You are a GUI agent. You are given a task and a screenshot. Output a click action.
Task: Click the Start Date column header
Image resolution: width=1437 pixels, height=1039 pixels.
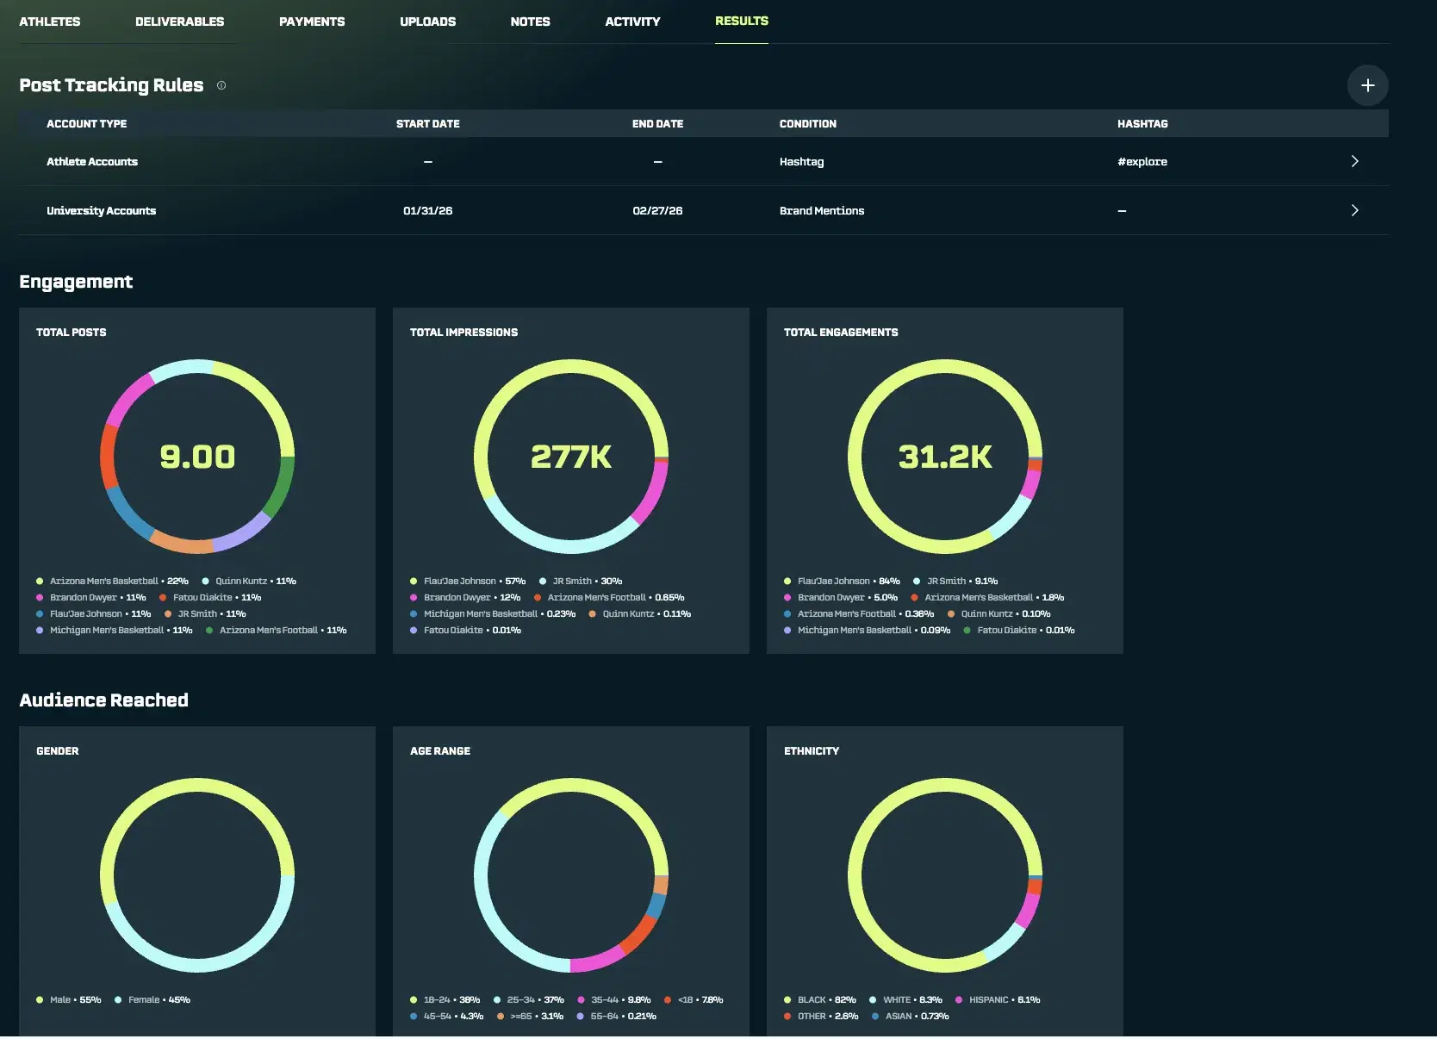click(x=427, y=123)
